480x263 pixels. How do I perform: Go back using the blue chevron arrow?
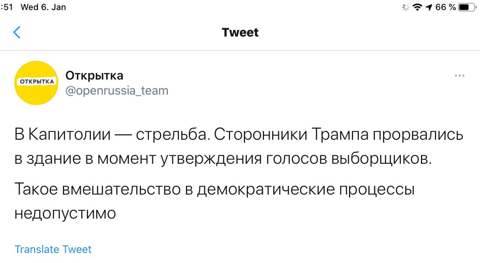point(17,33)
